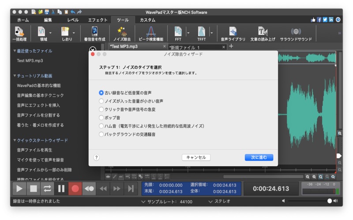Expand toolbar overflow chevron

[339, 33]
